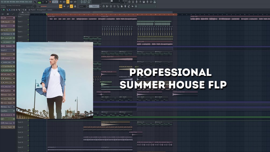The image size is (270, 152).
Task: Select the Short Trans clip in picker
Action: (8, 26)
